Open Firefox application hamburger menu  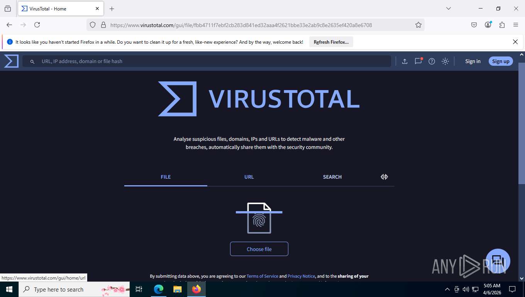pyautogui.click(x=516, y=25)
